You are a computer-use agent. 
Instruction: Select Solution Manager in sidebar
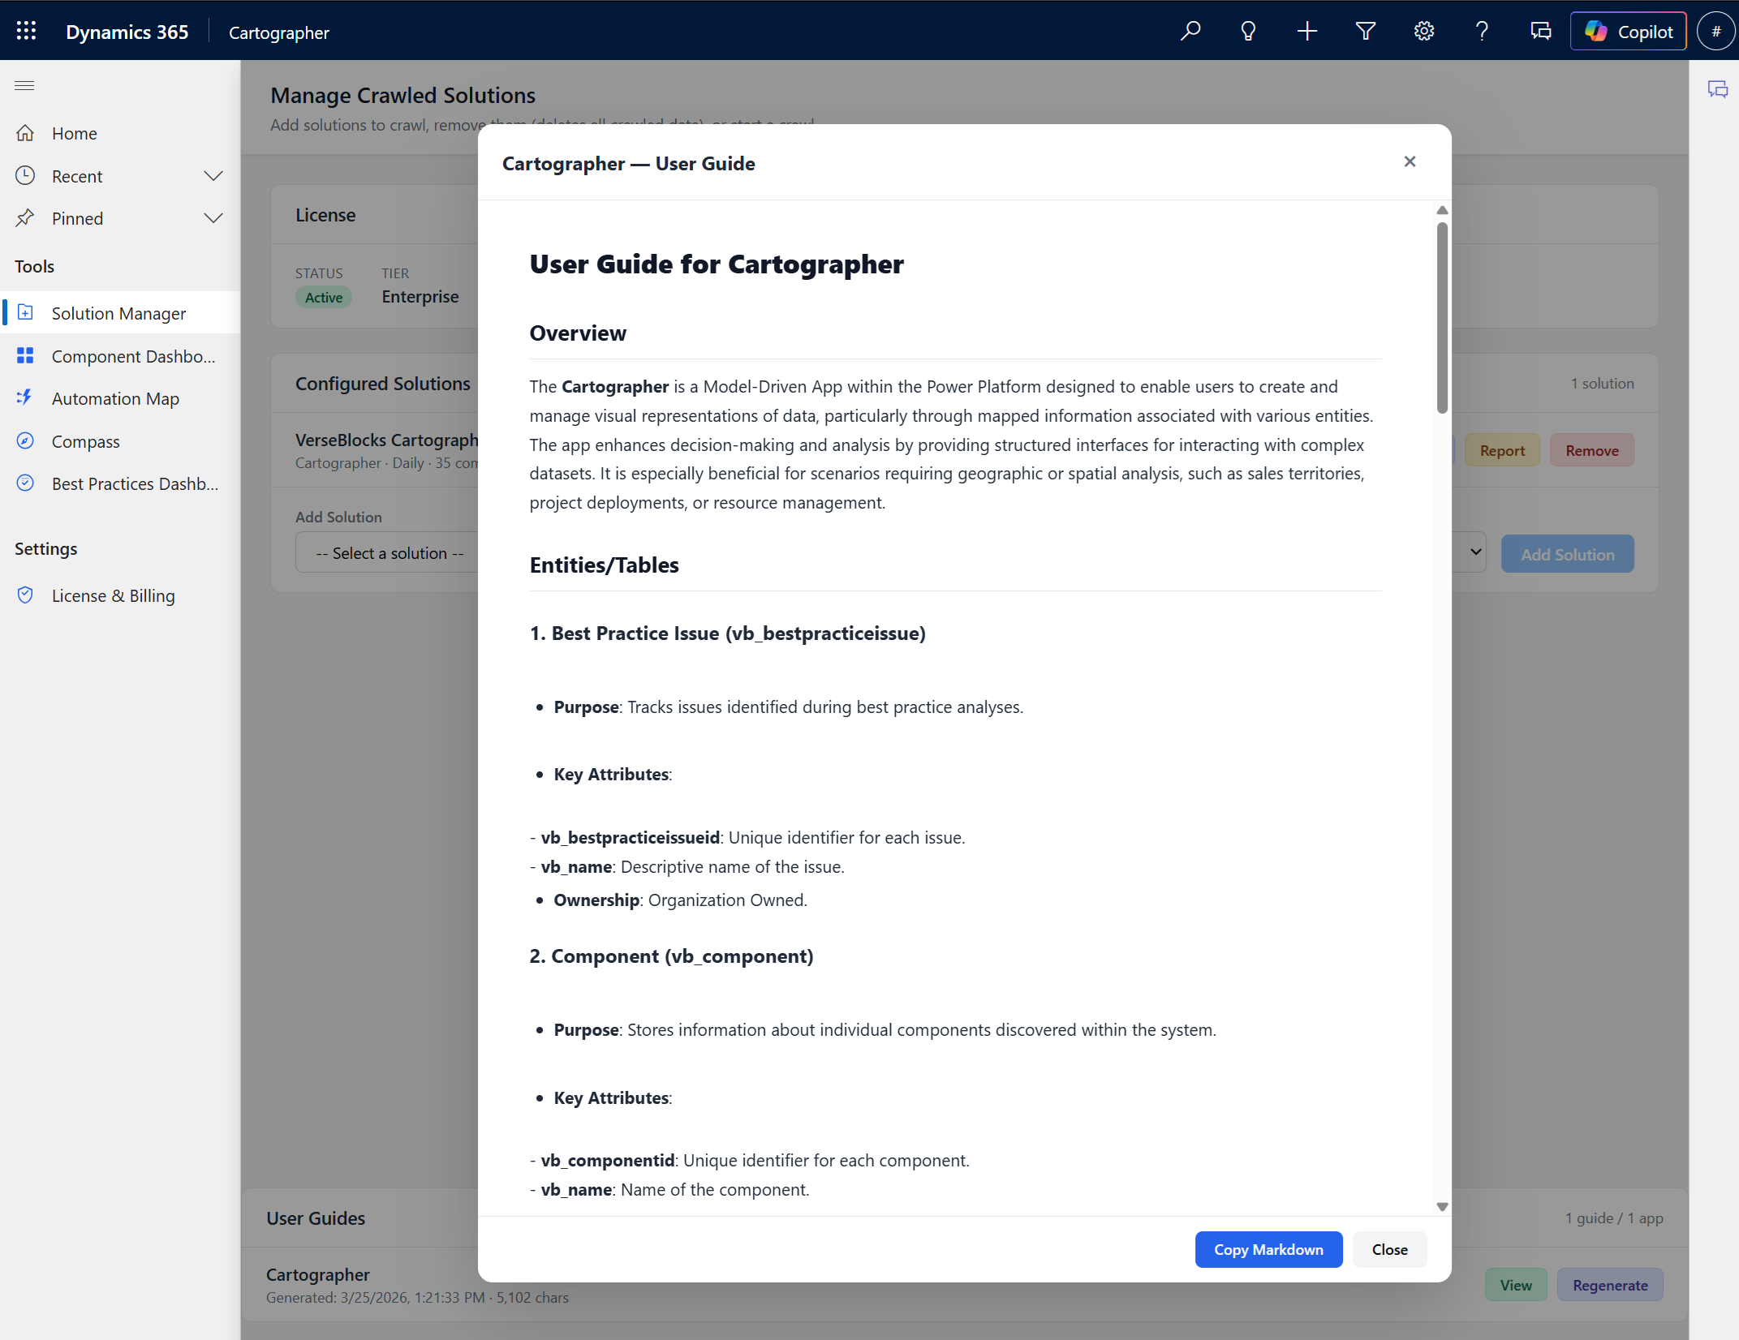120,312
